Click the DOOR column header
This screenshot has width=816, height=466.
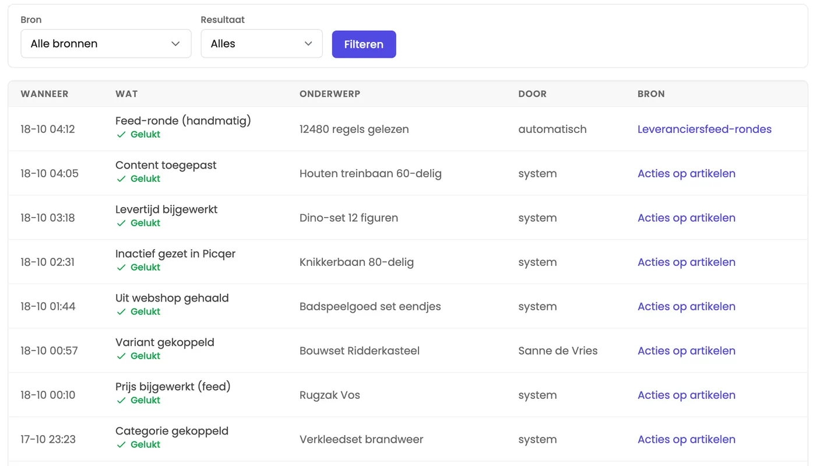coord(532,94)
